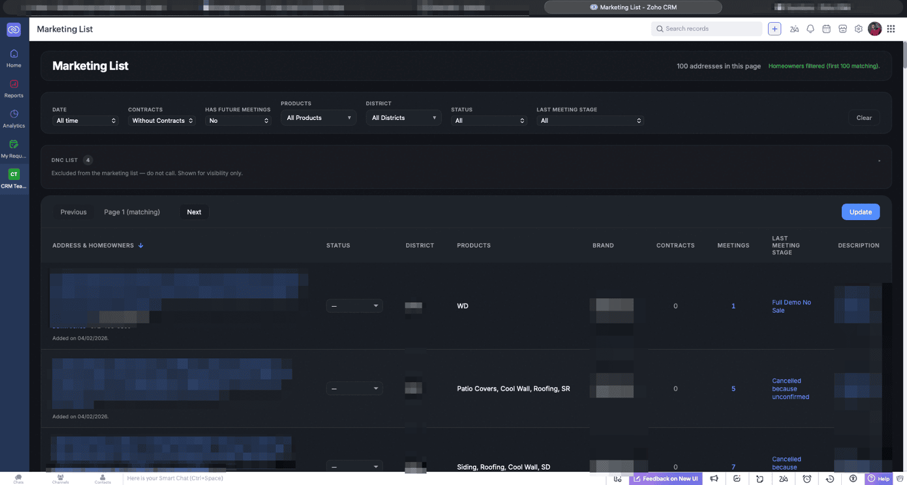Open the calendar icon in top bar

pos(827,29)
